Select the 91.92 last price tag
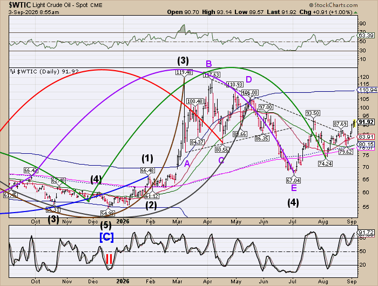The height and width of the screenshot is (286, 378). pos(367,122)
